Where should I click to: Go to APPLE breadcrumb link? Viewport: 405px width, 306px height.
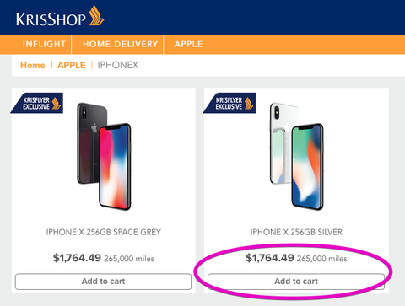pyautogui.click(x=72, y=65)
